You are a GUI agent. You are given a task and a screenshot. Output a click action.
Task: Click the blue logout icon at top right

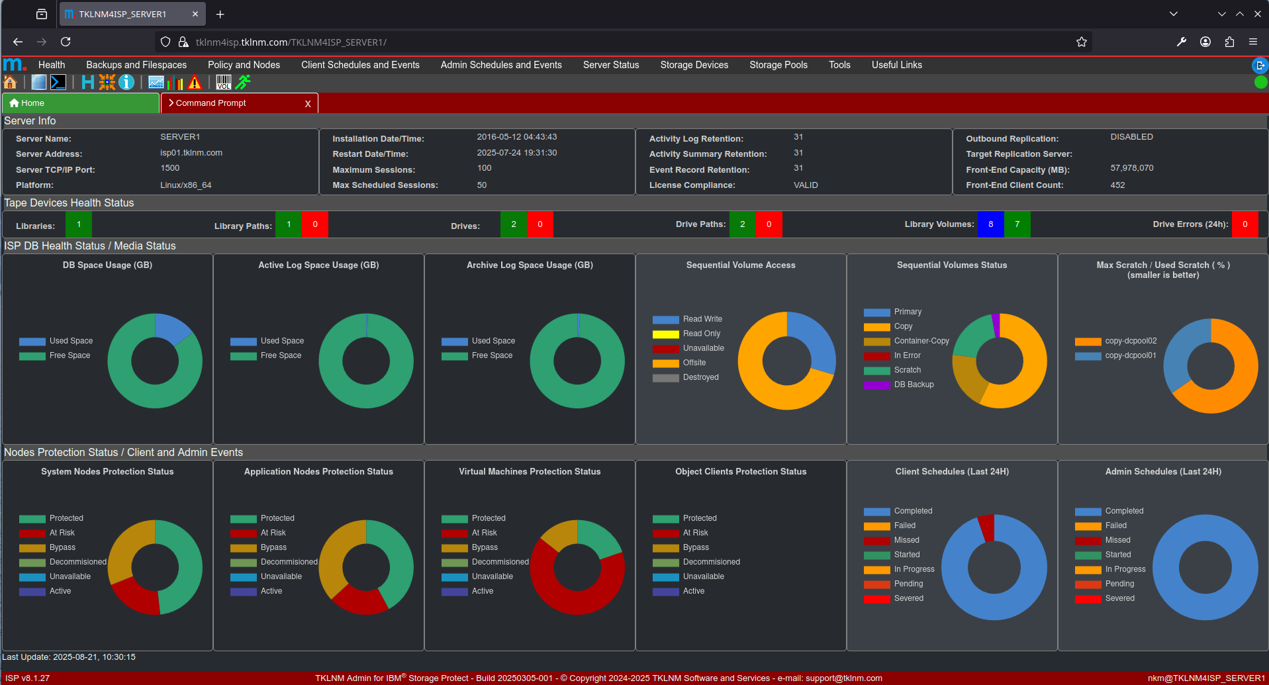[1260, 65]
